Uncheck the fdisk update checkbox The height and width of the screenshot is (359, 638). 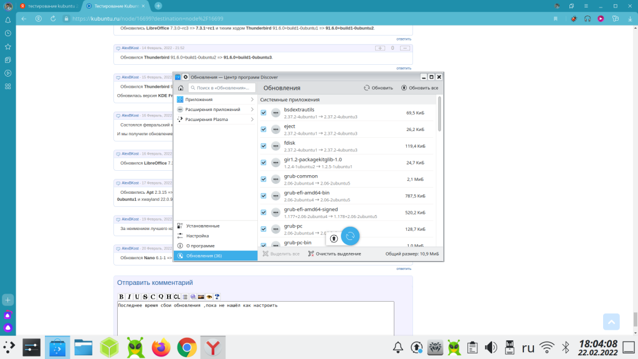[264, 146]
